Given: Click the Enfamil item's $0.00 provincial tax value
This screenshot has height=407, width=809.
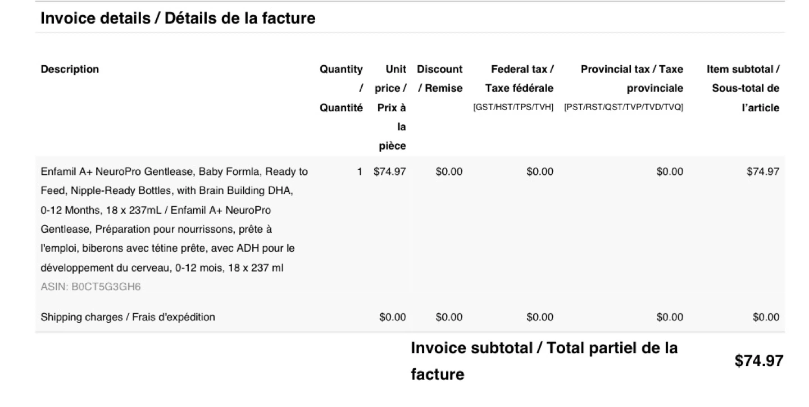Looking at the screenshot, I should (x=670, y=171).
